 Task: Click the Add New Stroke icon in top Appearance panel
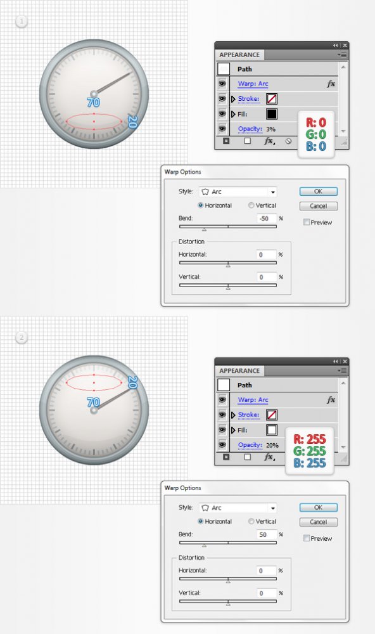(226, 141)
